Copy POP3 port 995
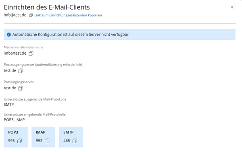This screenshot has height=152, width=242. (x=20, y=141)
